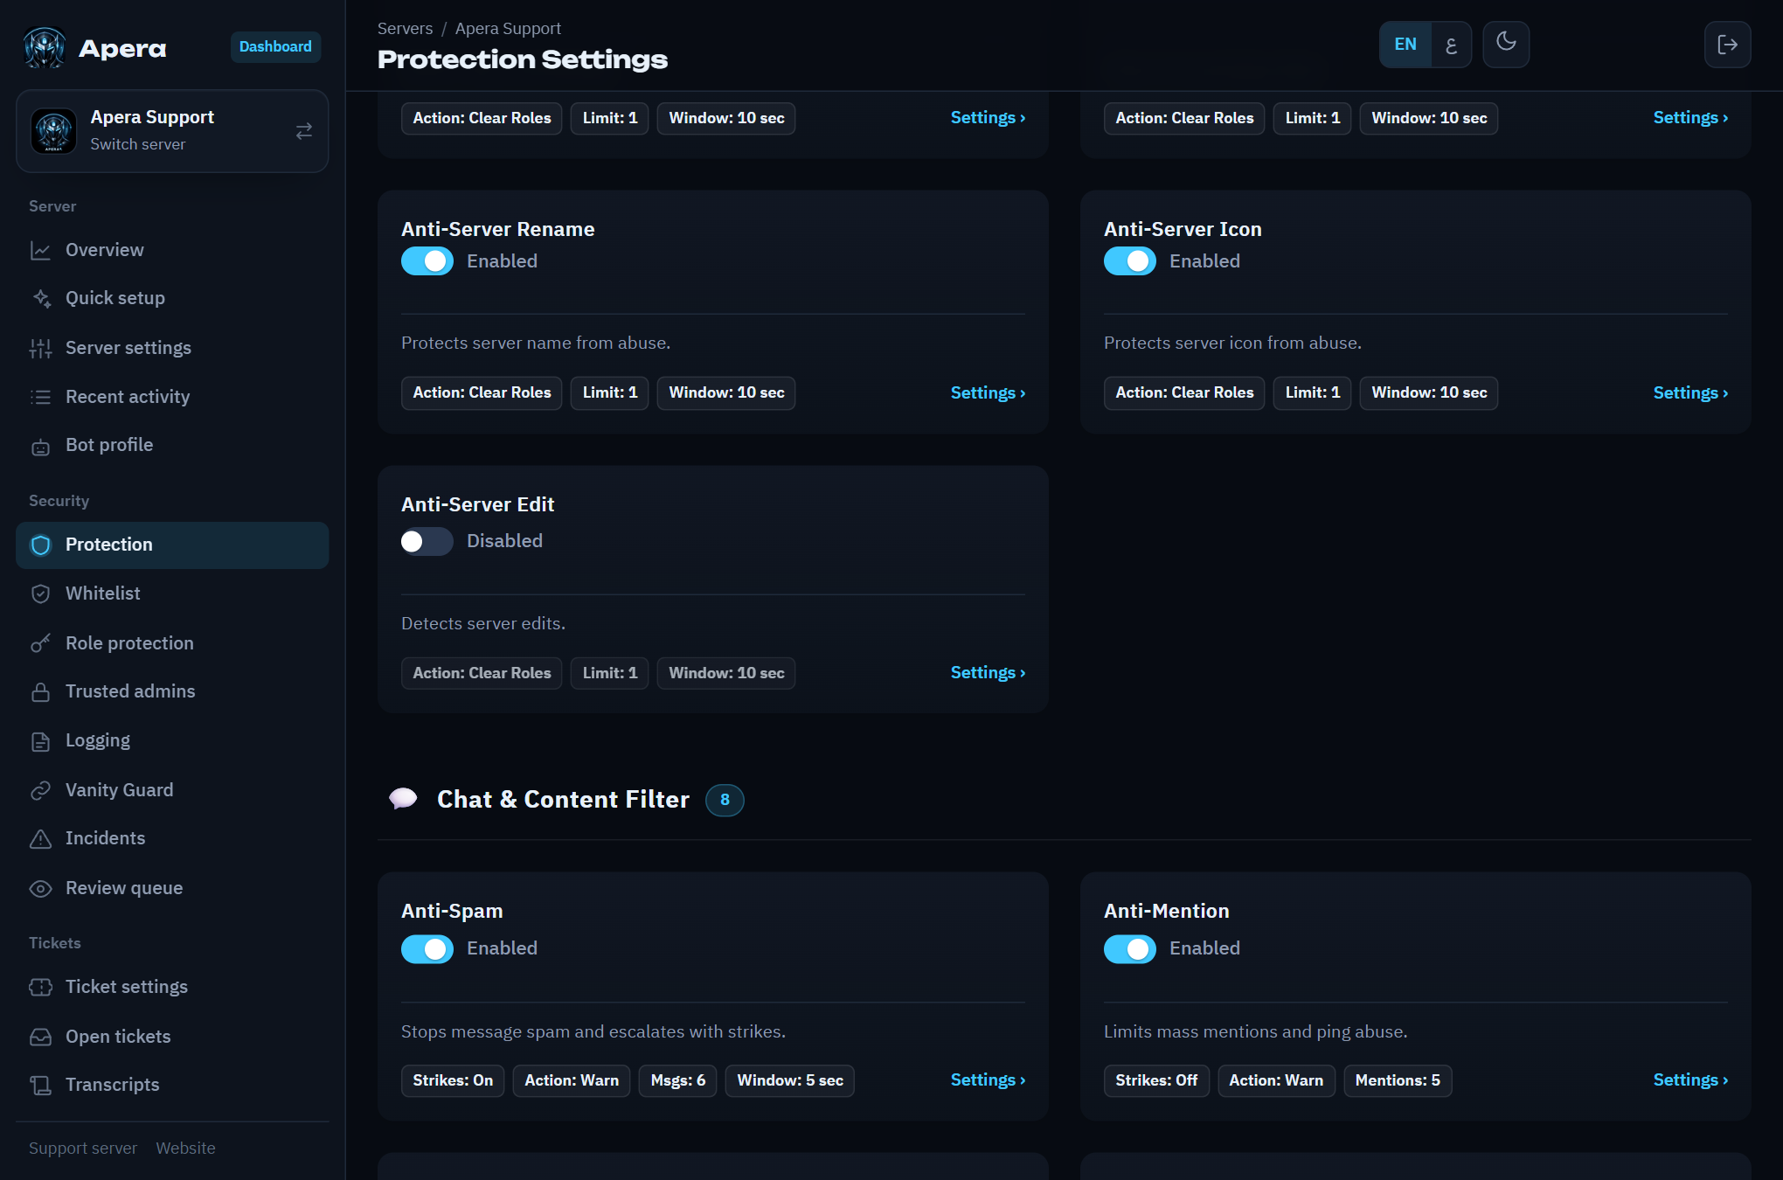This screenshot has width=1783, height=1180.
Task: Enable the Anti-Server Edit toggle
Action: (427, 542)
